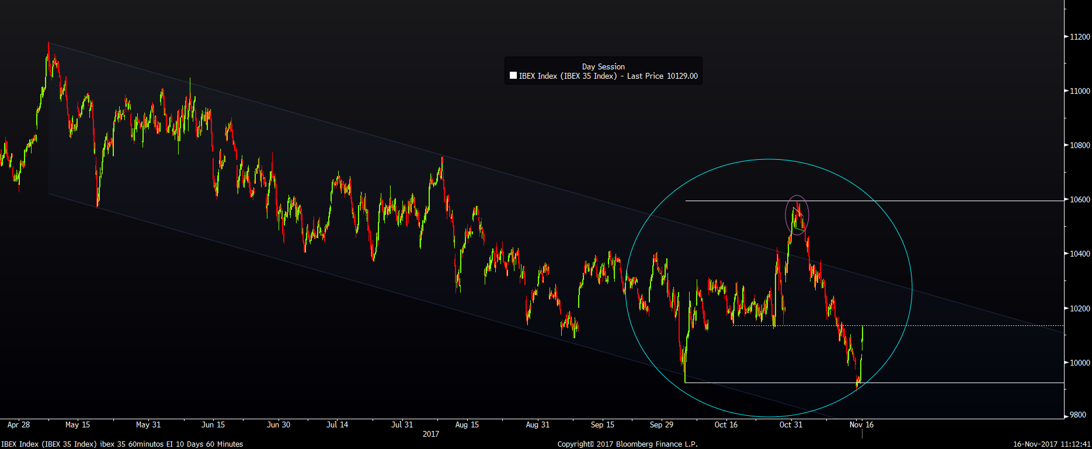This screenshot has height=449, width=1092.
Task: Click the 9800 price axis label
Action: [x=1078, y=415]
